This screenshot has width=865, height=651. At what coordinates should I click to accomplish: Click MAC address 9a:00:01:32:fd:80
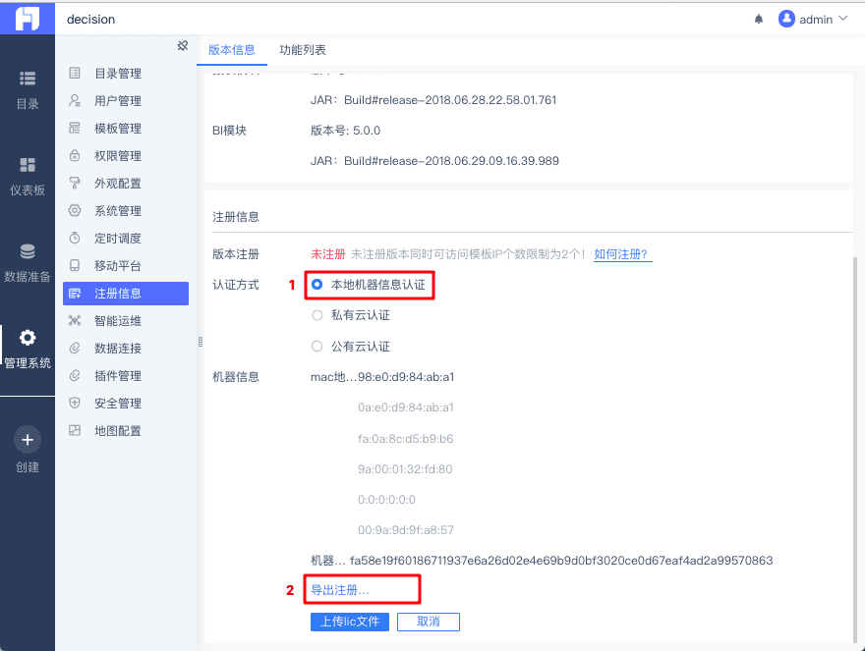tap(405, 469)
